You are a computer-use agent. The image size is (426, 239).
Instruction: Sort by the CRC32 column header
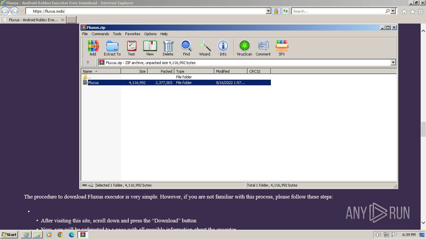(x=259, y=71)
